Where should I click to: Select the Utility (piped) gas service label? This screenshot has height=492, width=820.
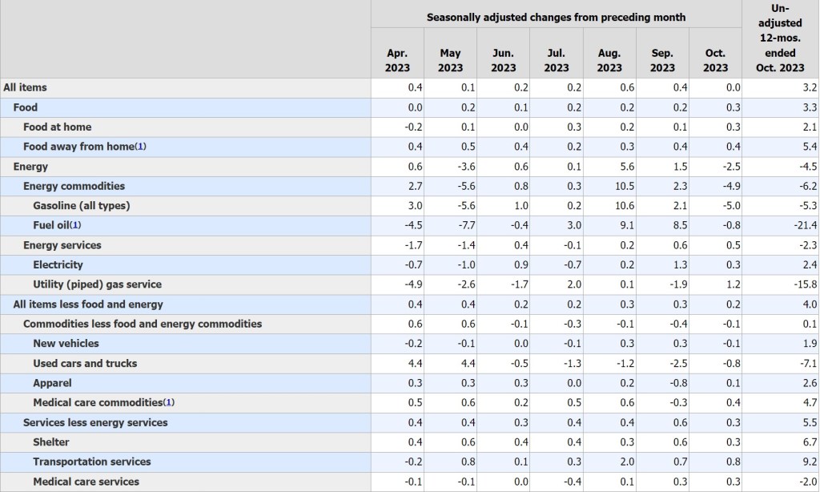(97, 284)
